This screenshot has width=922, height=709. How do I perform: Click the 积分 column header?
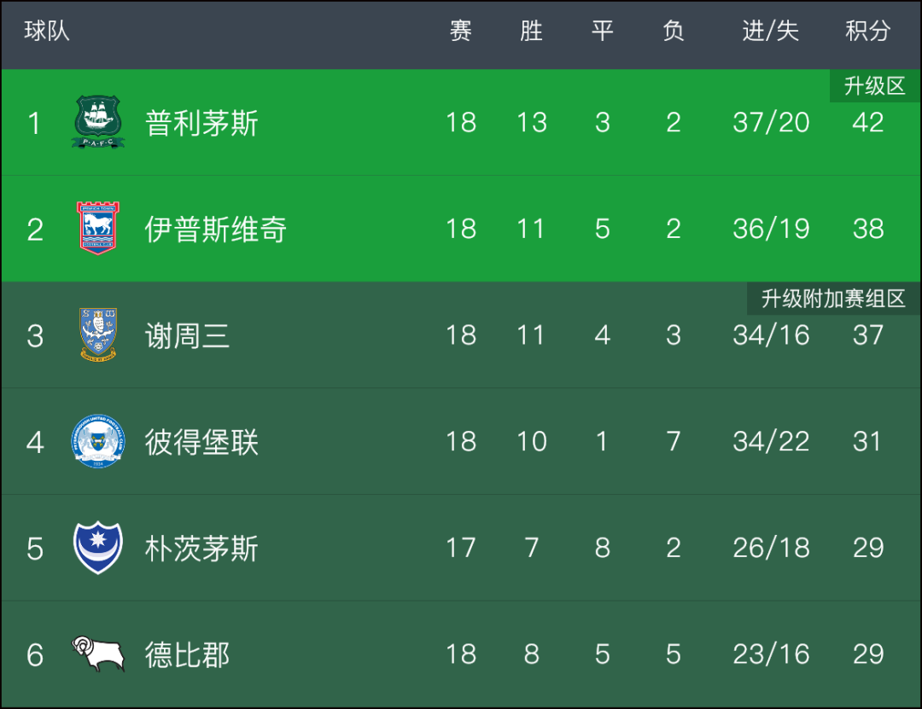867,31
